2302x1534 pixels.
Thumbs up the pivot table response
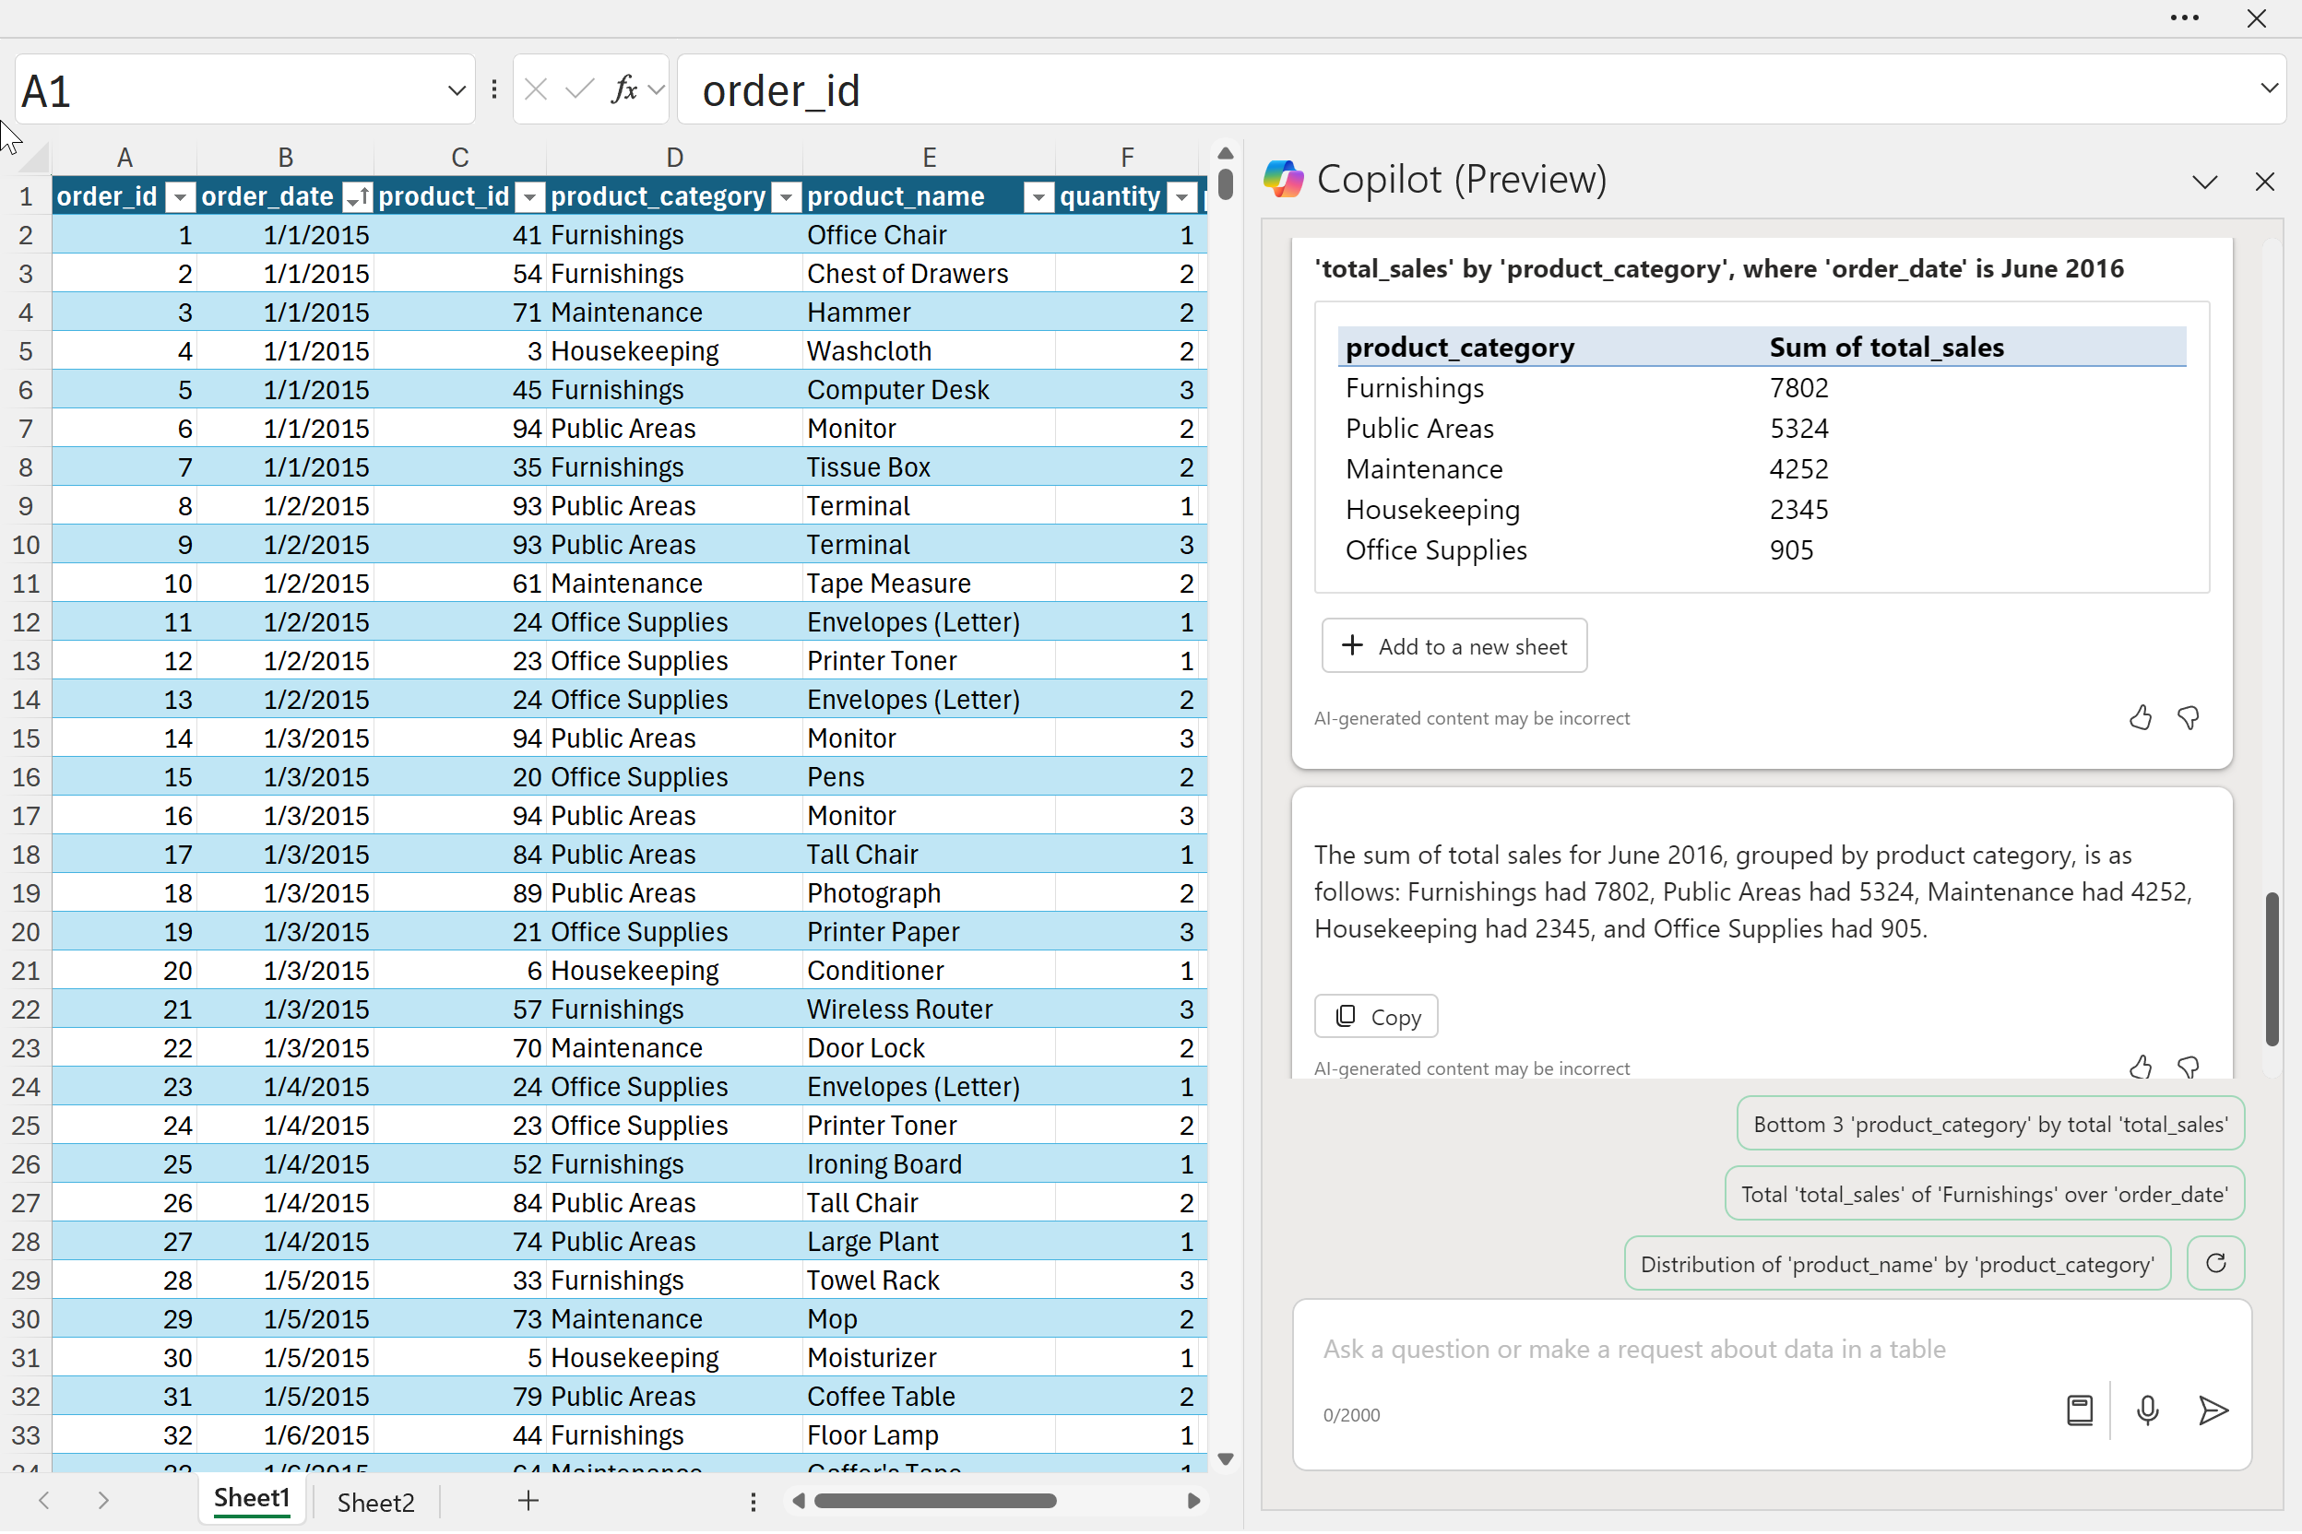point(2141,719)
